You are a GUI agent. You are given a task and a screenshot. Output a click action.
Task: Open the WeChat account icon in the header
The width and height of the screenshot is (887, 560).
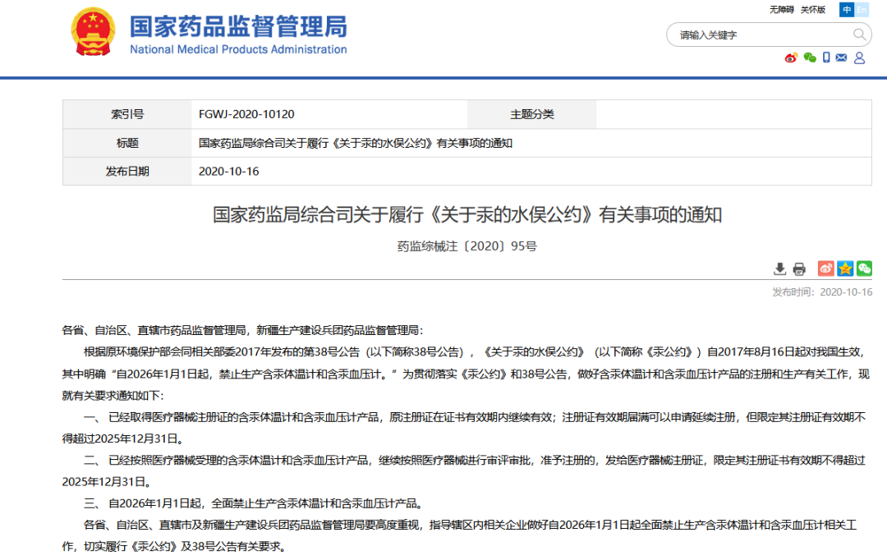(x=809, y=58)
